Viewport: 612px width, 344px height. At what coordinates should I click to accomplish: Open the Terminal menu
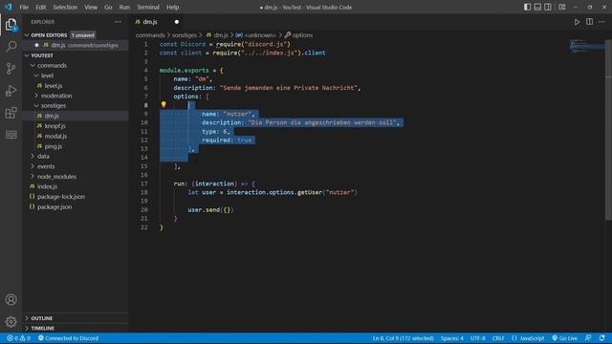click(148, 7)
